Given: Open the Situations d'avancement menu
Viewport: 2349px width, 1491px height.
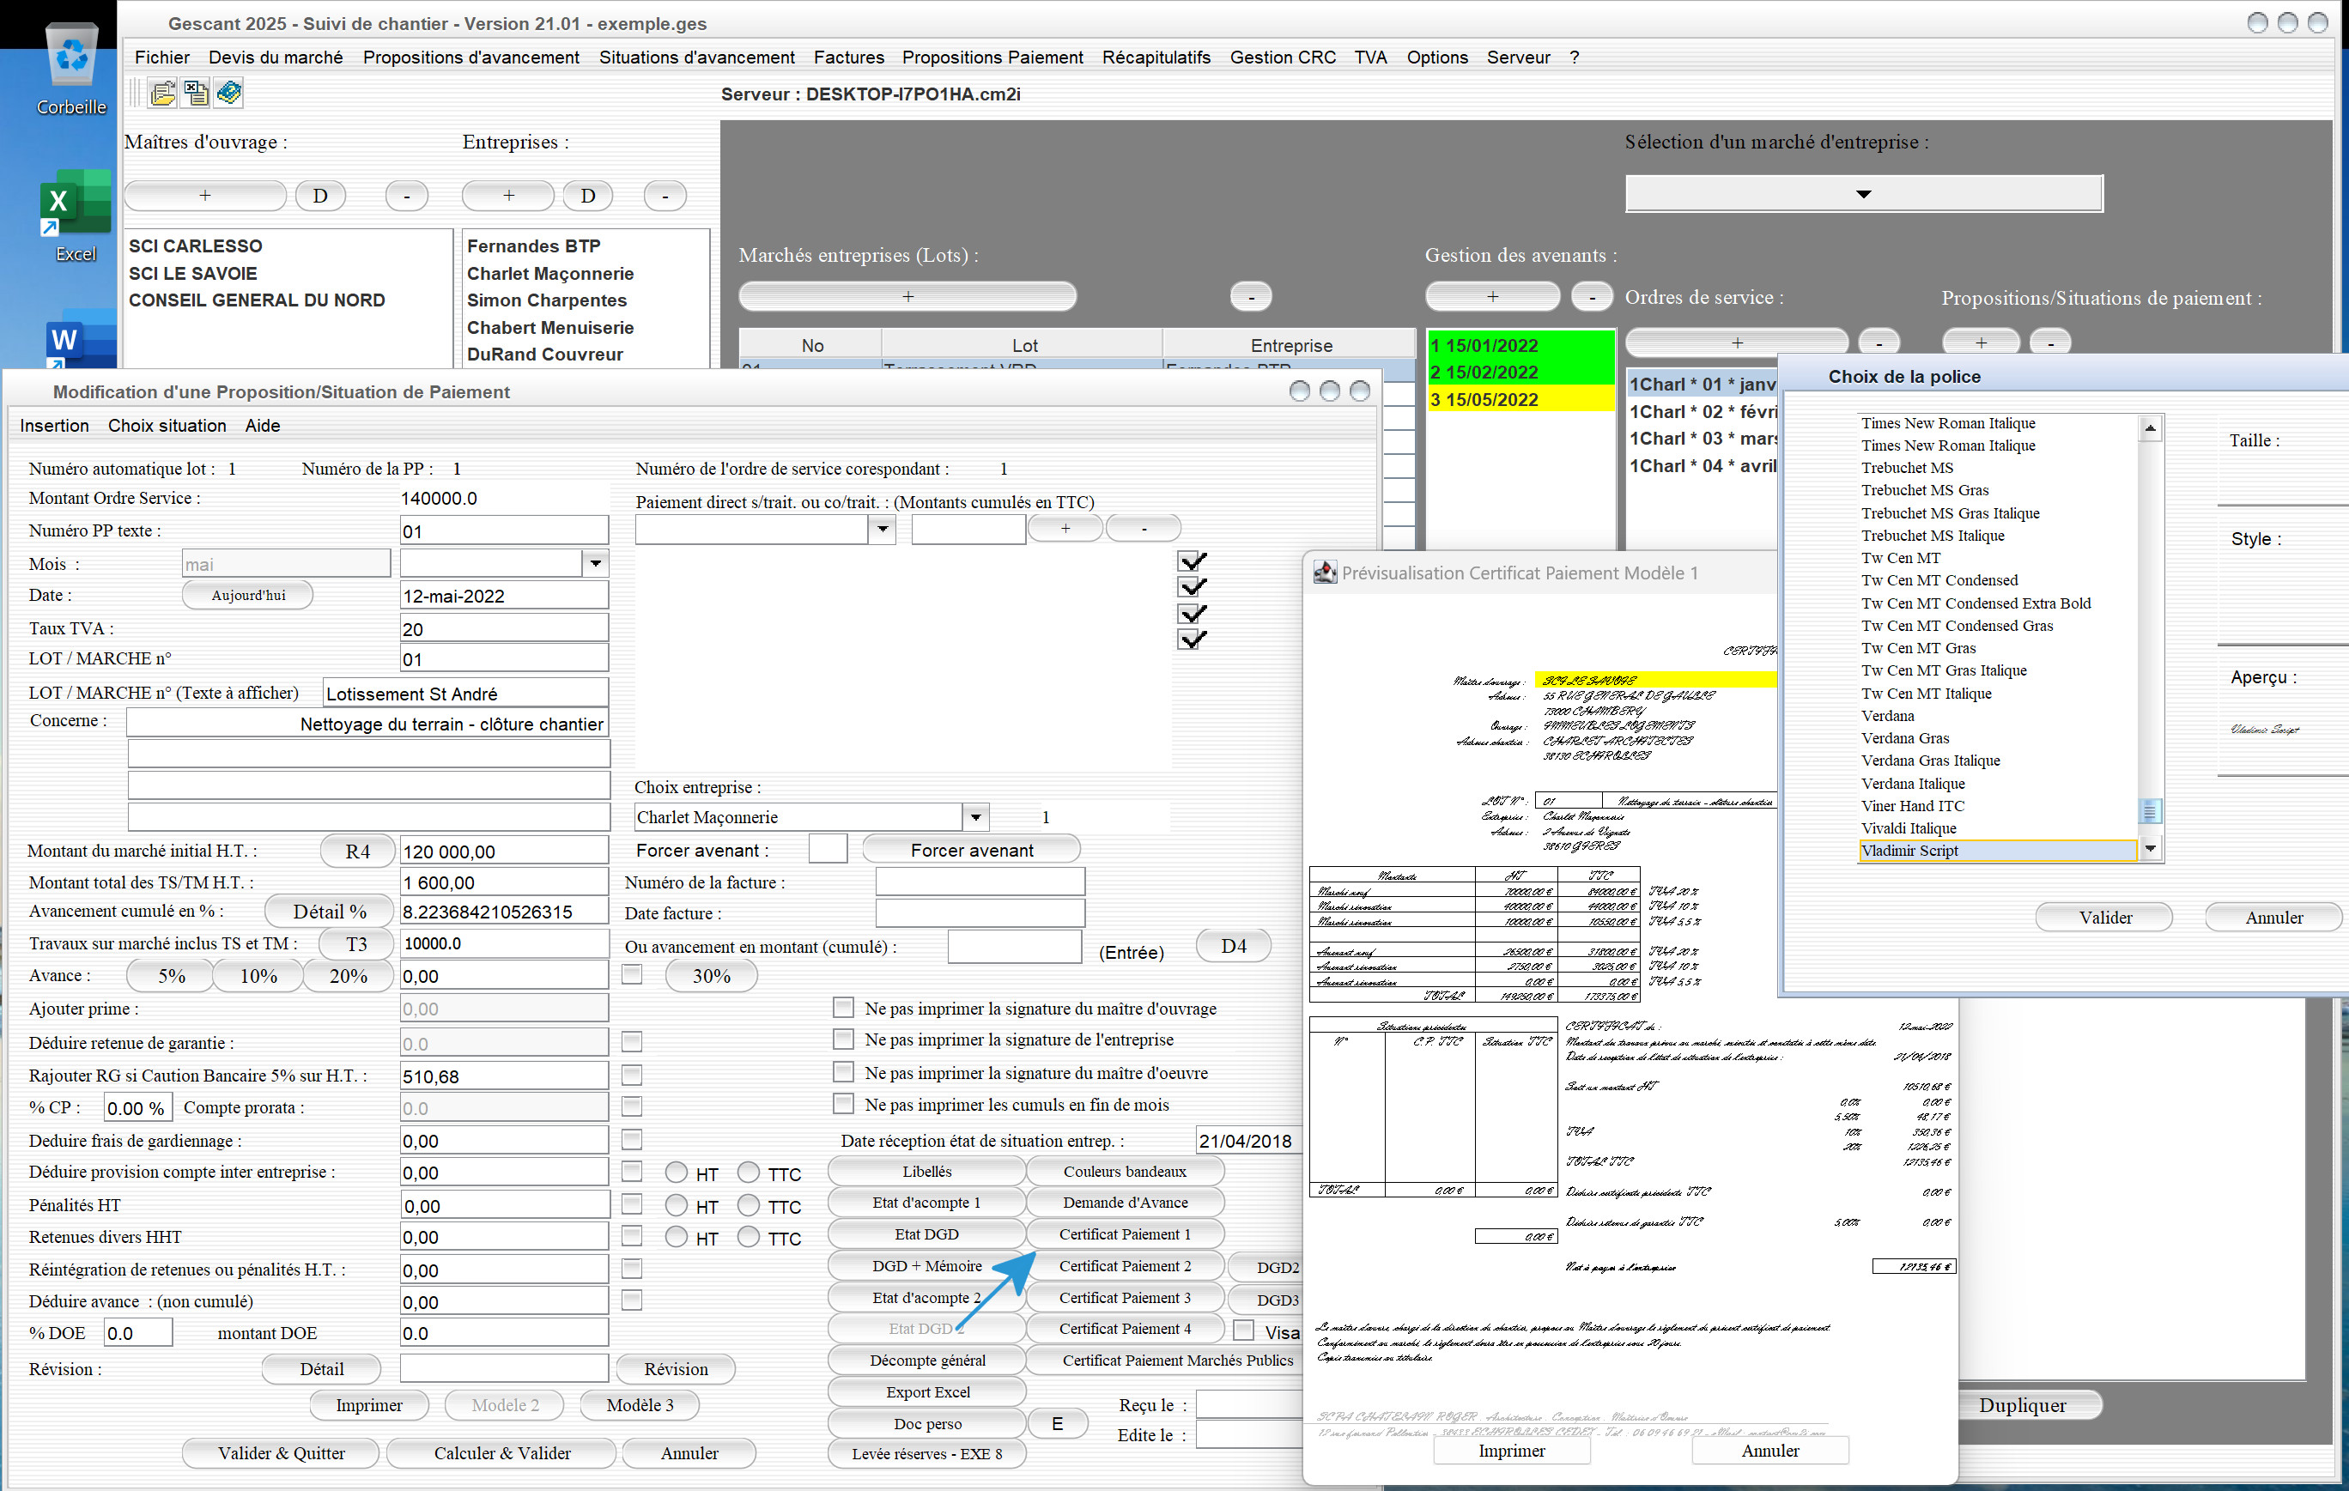Looking at the screenshot, I should point(696,57).
